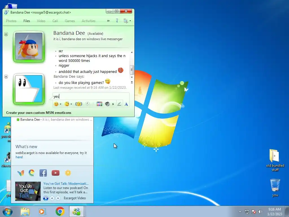Open the taskbar clock 9:16 AM

tap(275, 212)
